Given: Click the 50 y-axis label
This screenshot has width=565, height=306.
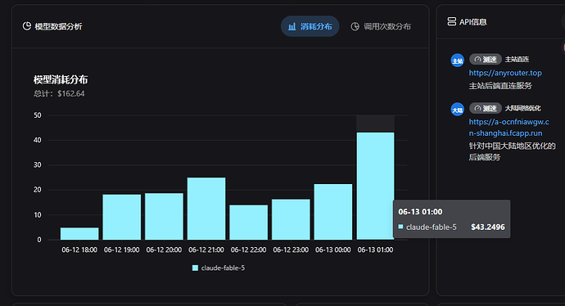Looking at the screenshot, I should [38, 115].
